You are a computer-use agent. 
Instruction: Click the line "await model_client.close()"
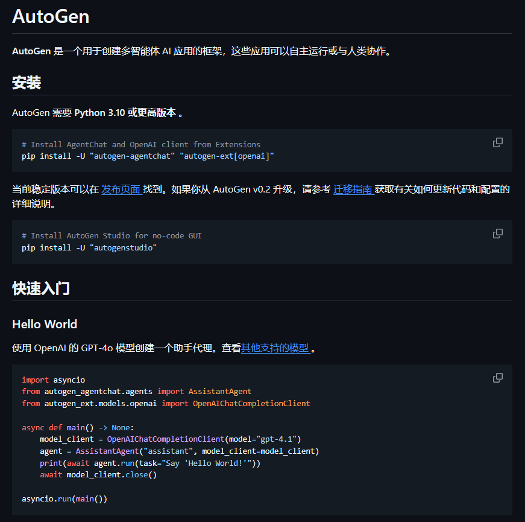tap(98, 475)
